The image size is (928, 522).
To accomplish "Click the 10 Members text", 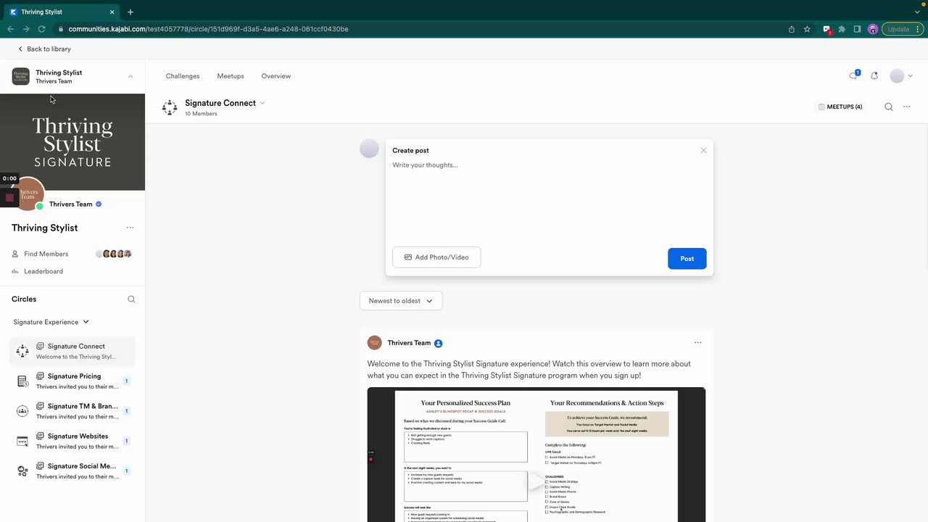I will click(x=201, y=114).
